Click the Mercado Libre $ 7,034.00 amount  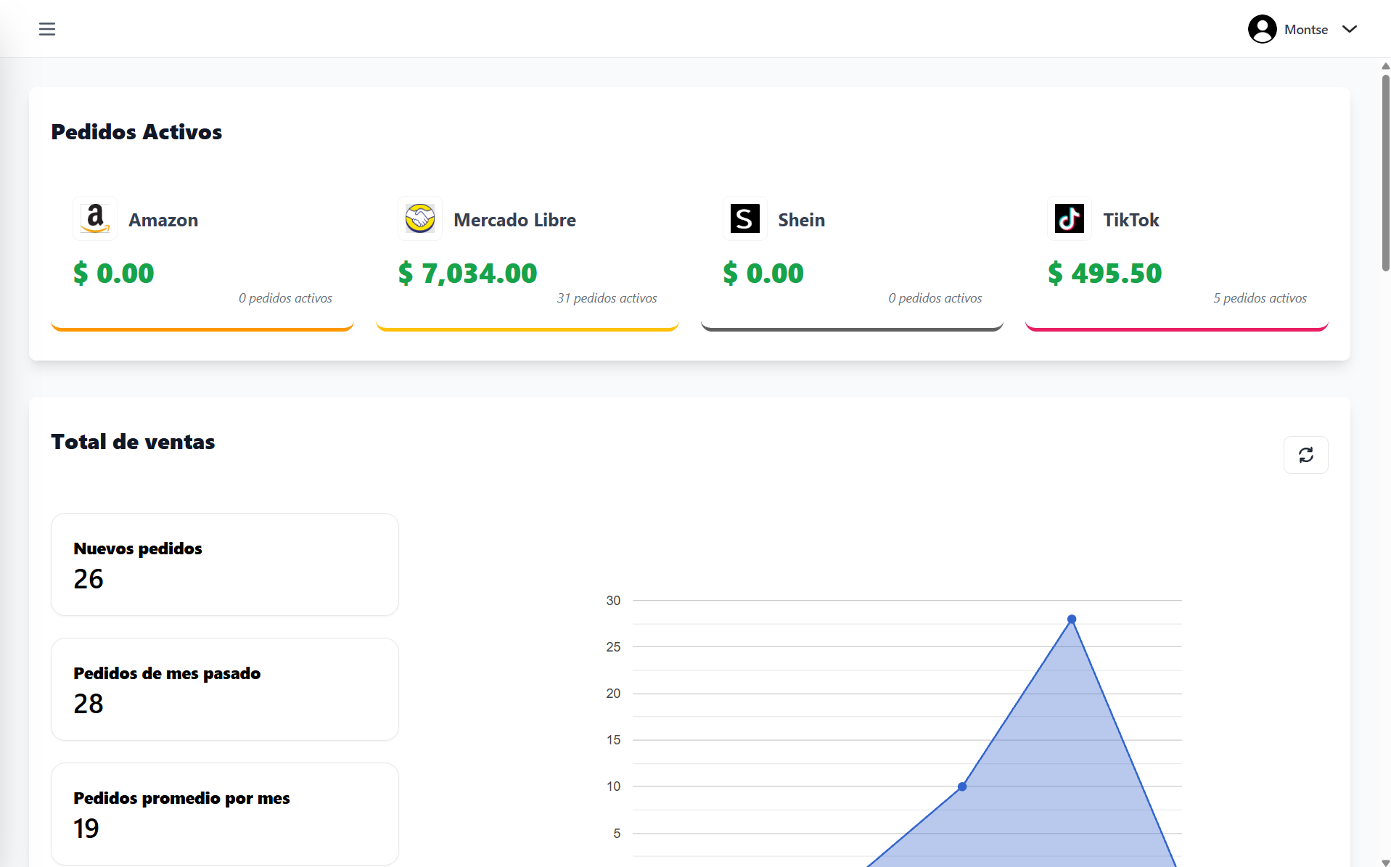[x=467, y=274]
